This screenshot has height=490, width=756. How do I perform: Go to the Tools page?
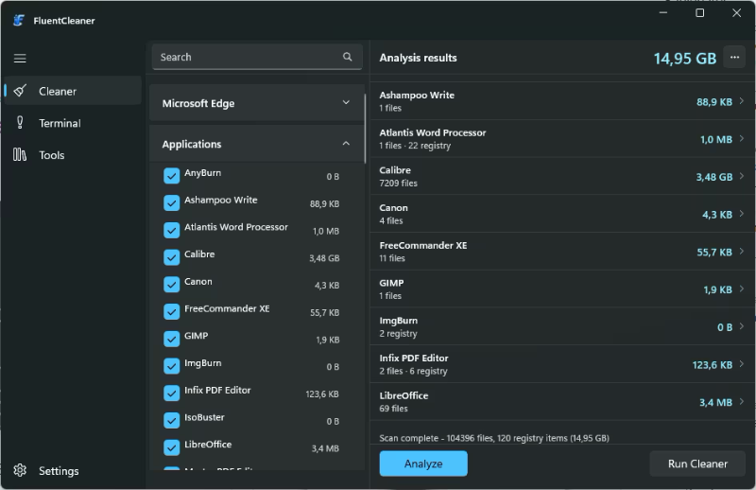[73, 155]
